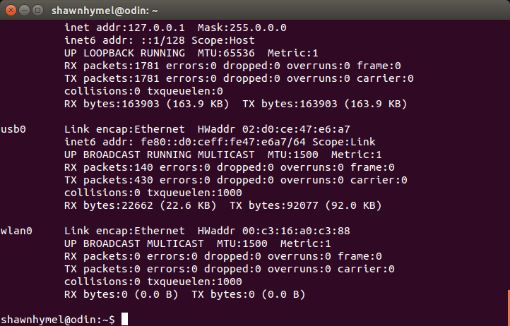Click the Mask:255.0.0.0 text
Image resolution: width=510 pixels, height=326 pixels.
coord(242,28)
